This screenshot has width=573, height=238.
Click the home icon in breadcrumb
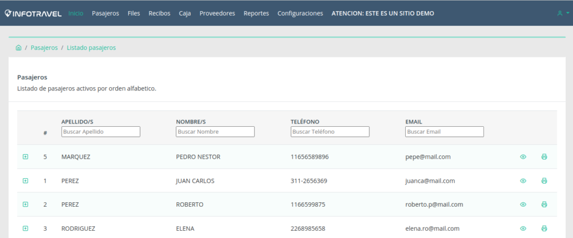(18, 48)
